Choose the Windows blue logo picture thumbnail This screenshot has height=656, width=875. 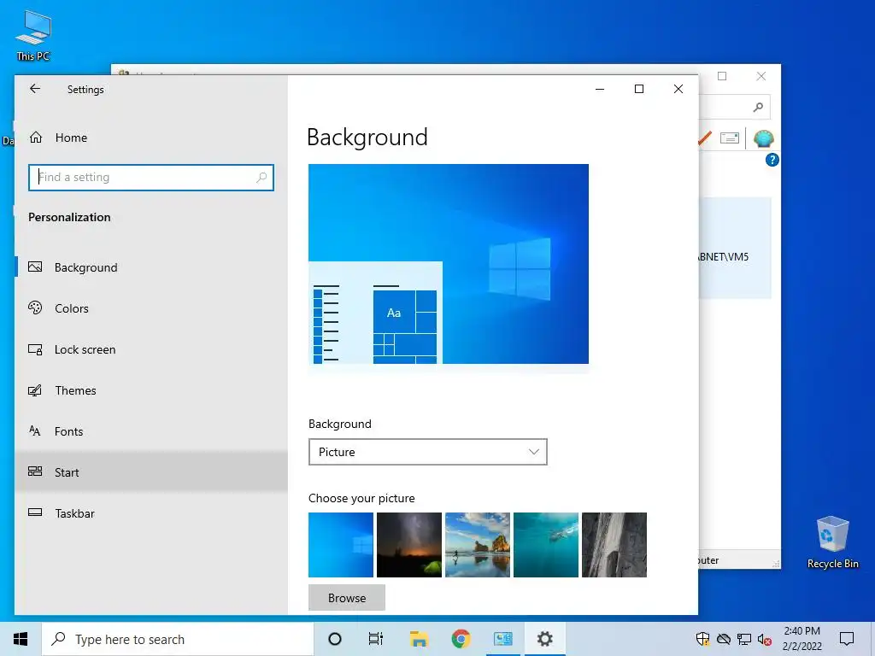[341, 545]
